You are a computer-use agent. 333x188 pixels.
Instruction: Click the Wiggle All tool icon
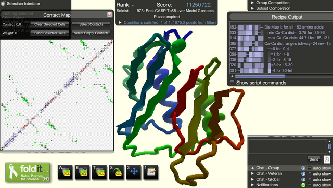(65, 172)
